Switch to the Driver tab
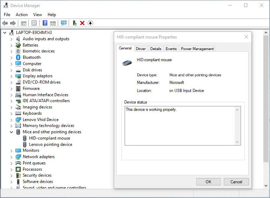 point(141,49)
